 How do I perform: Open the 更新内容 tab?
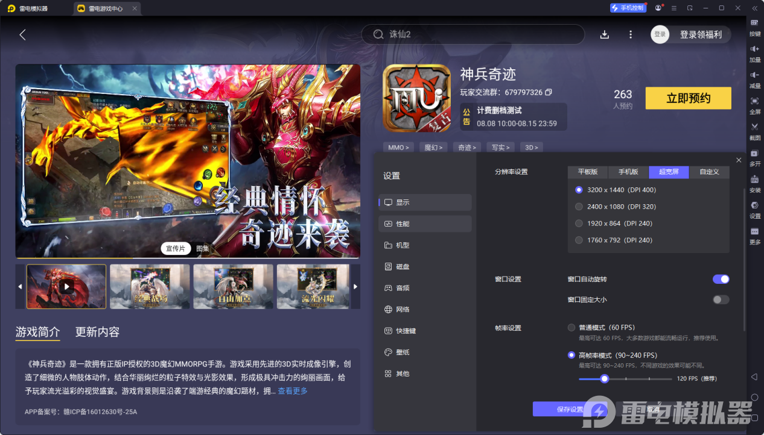(x=97, y=332)
